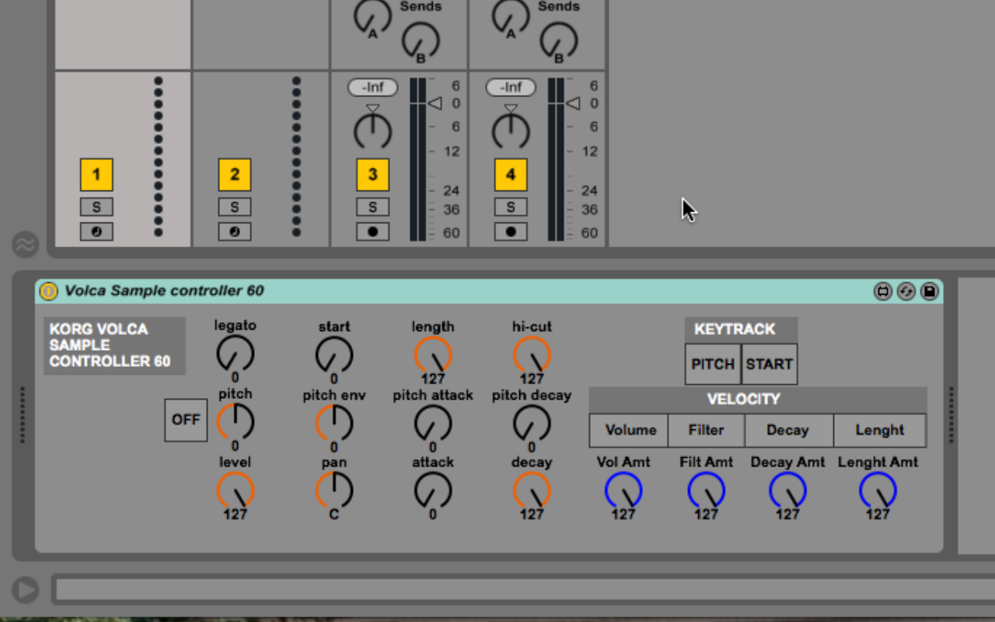Toggle track 4 activator button

point(511,175)
